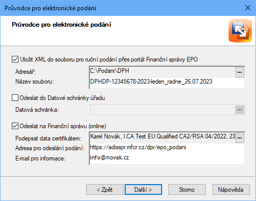Go back with the Zpět button
256x201 pixels.
[105, 190]
